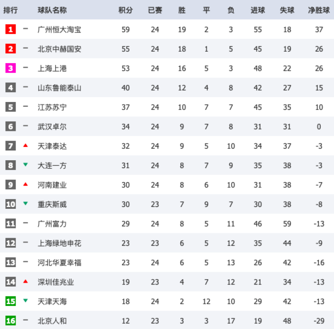Click the 净胜球 column header
Viewport: 334px width, 329px height.
point(319,10)
